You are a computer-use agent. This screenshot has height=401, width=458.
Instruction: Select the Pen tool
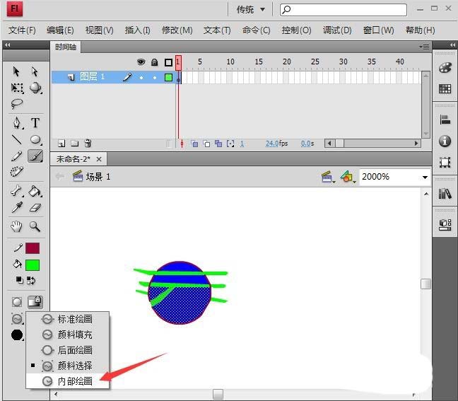pyautogui.click(x=17, y=123)
